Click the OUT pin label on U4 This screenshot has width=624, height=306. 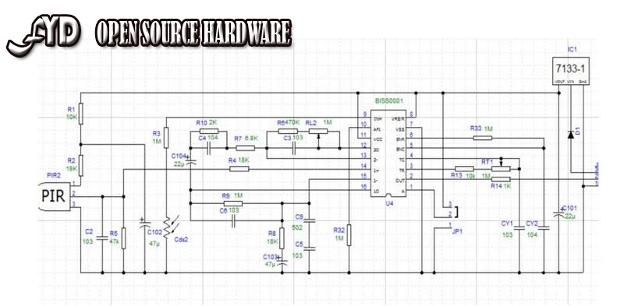tap(401, 181)
